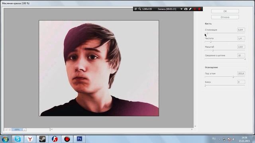Confirm the Oil Paint filter with OK
The height and width of the screenshot is (143, 255).
click(225, 11)
